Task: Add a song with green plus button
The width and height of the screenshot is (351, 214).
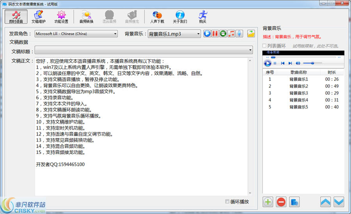Action: (x=268, y=202)
